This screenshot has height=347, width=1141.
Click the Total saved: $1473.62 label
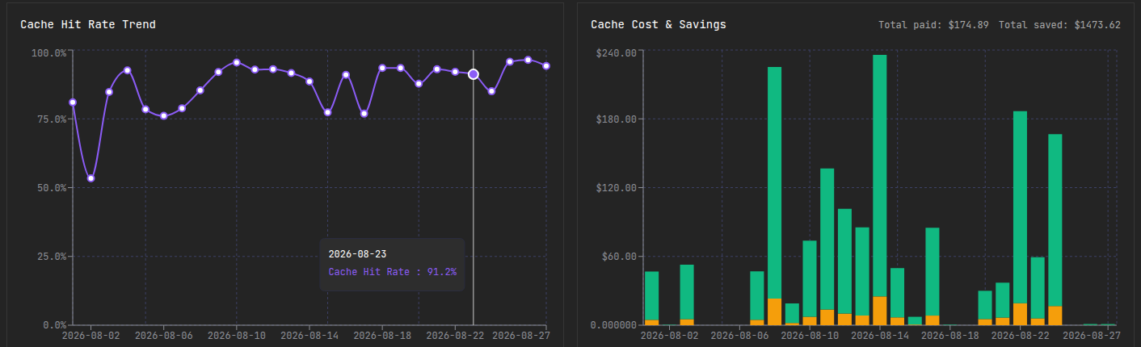pyautogui.click(x=1059, y=25)
